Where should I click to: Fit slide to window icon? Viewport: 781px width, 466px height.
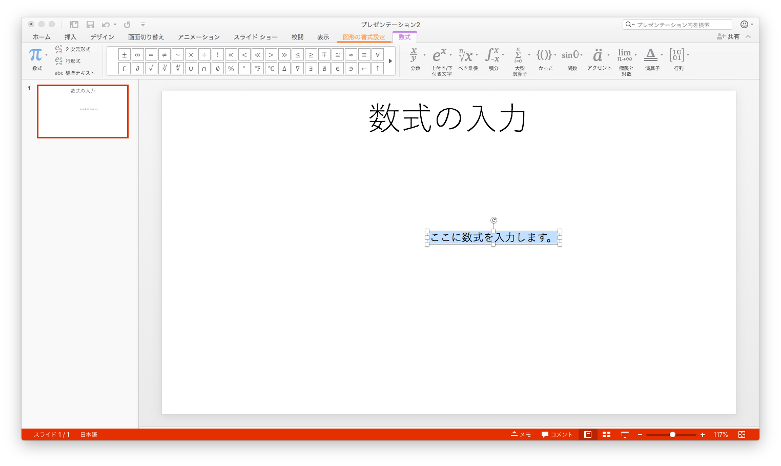click(x=742, y=435)
